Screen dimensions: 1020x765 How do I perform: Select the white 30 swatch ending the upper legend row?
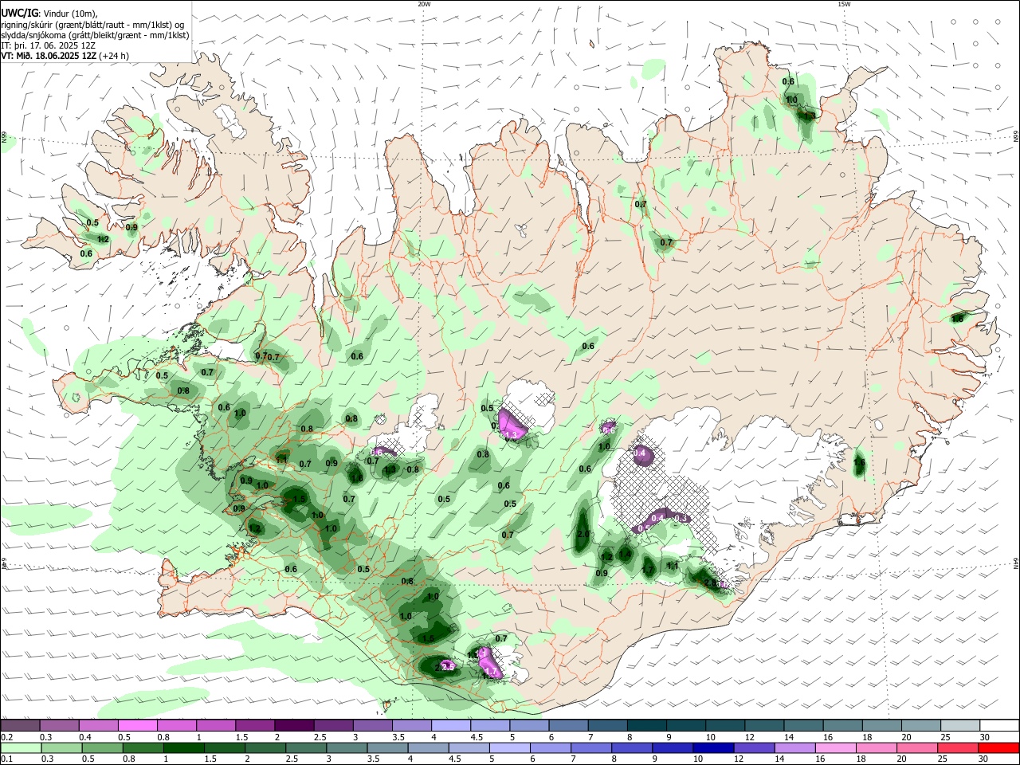(x=999, y=725)
